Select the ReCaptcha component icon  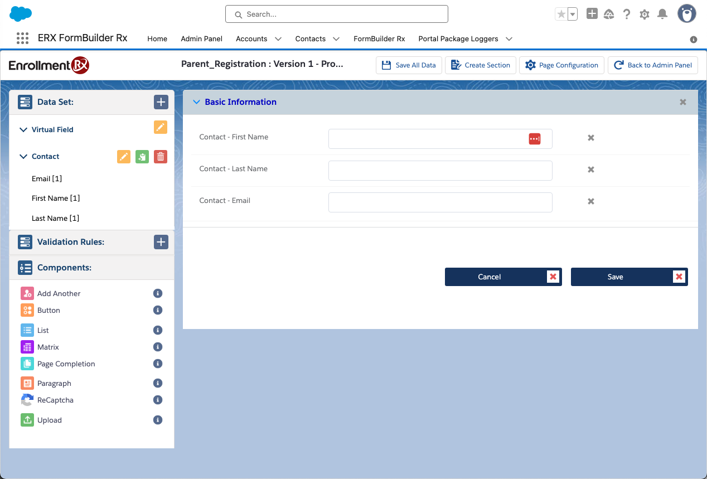[27, 400]
